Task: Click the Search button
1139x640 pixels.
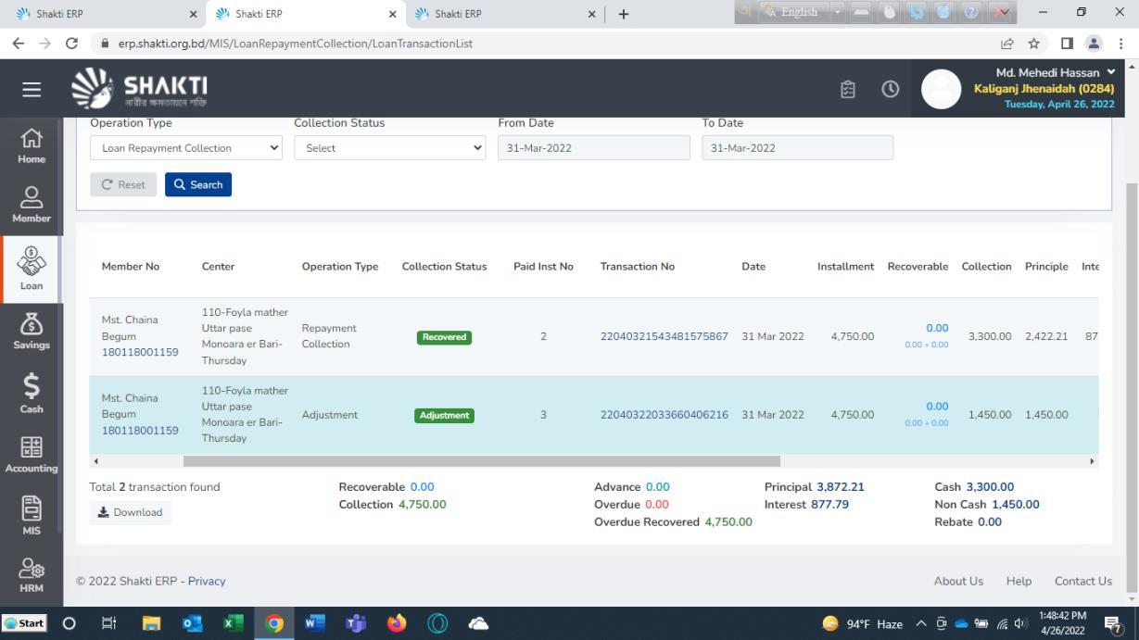Action: tap(198, 184)
